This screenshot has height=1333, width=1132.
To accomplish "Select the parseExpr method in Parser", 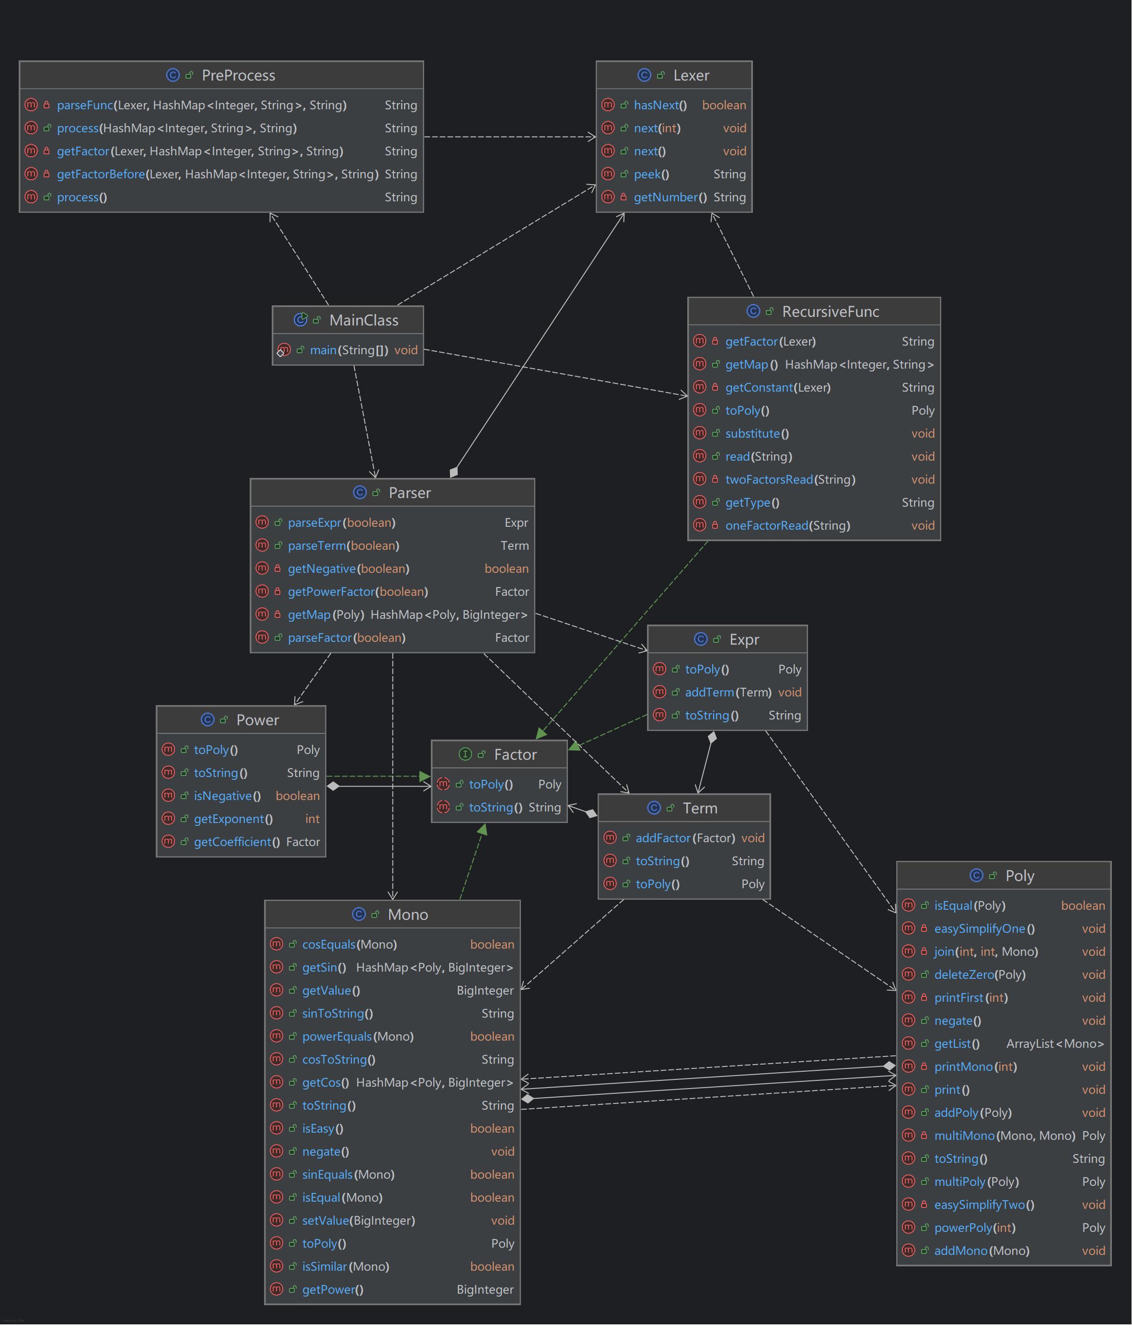I will point(315,522).
